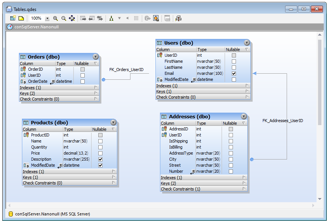Toggle the dotted grid display icon
The height and width of the screenshot is (223, 329).
tap(136, 18)
